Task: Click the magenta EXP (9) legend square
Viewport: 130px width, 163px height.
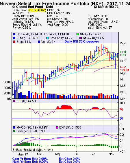Action: click(57, 127)
